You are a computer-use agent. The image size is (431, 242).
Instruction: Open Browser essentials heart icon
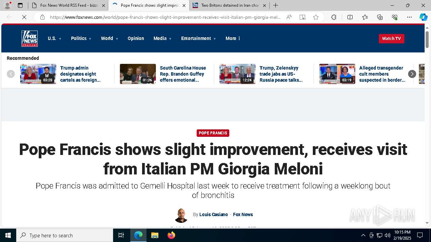click(395, 17)
